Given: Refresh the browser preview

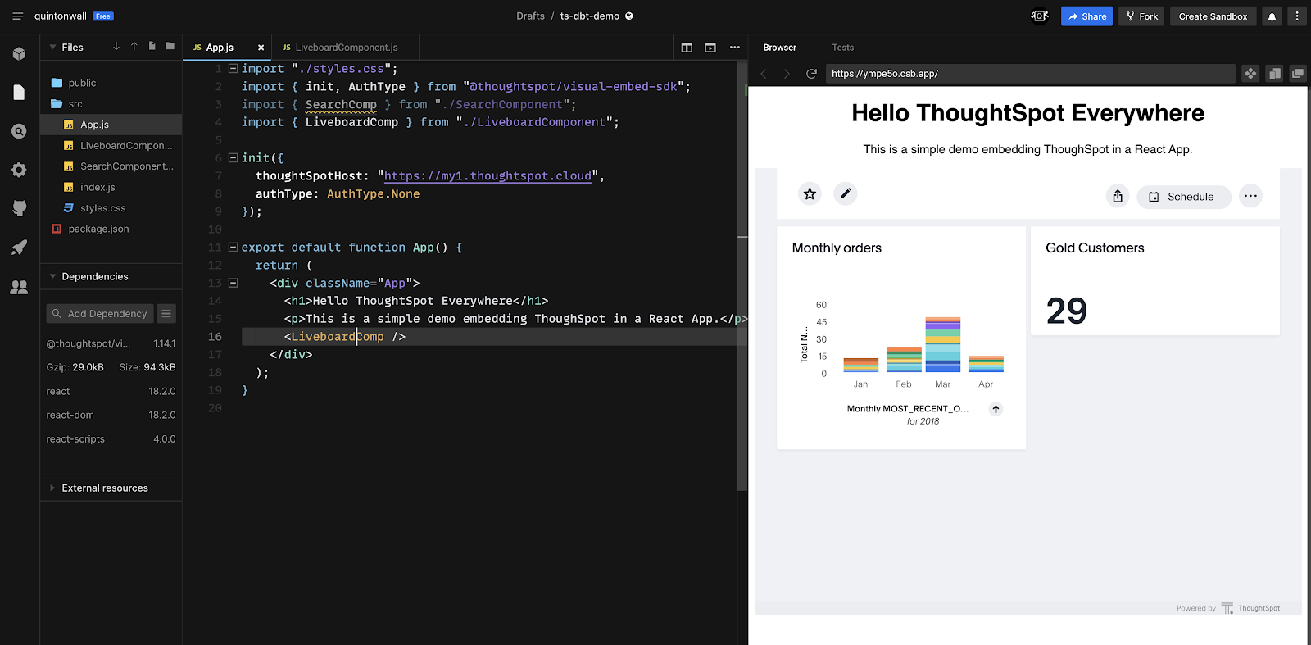Looking at the screenshot, I should coord(811,74).
